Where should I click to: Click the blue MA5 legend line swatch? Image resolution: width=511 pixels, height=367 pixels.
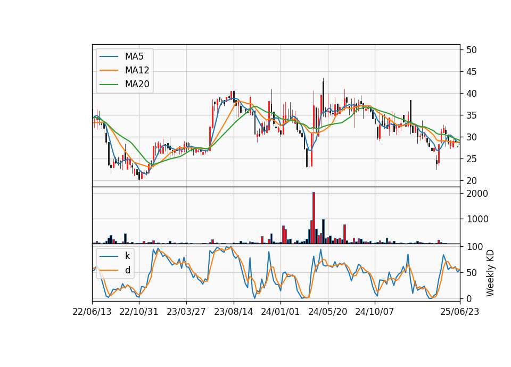click(109, 56)
